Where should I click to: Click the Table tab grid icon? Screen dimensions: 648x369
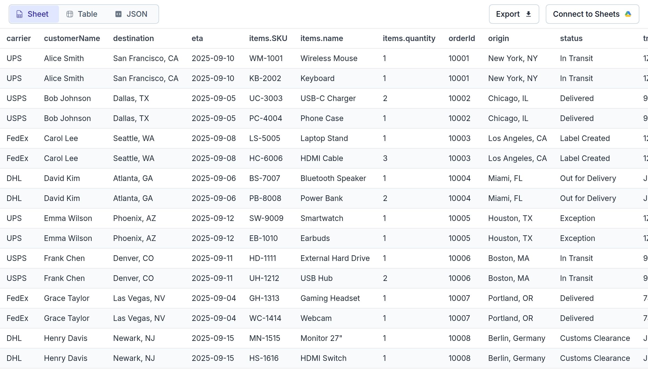(70, 14)
